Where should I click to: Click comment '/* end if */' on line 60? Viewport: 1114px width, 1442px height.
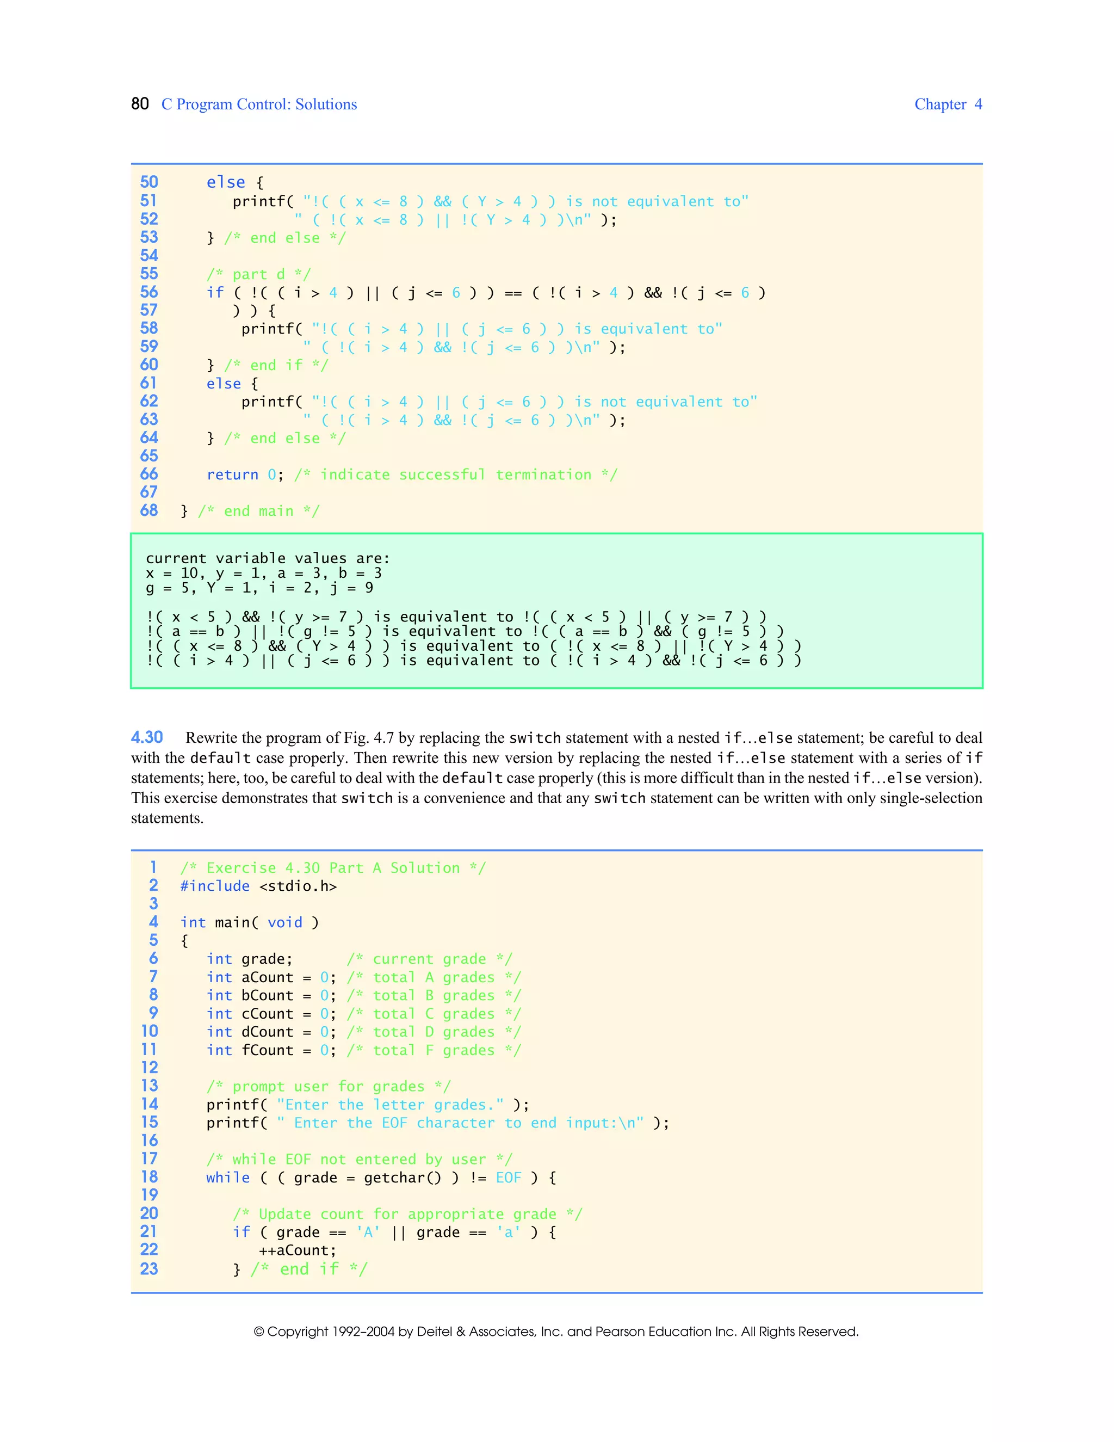[276, 365]
